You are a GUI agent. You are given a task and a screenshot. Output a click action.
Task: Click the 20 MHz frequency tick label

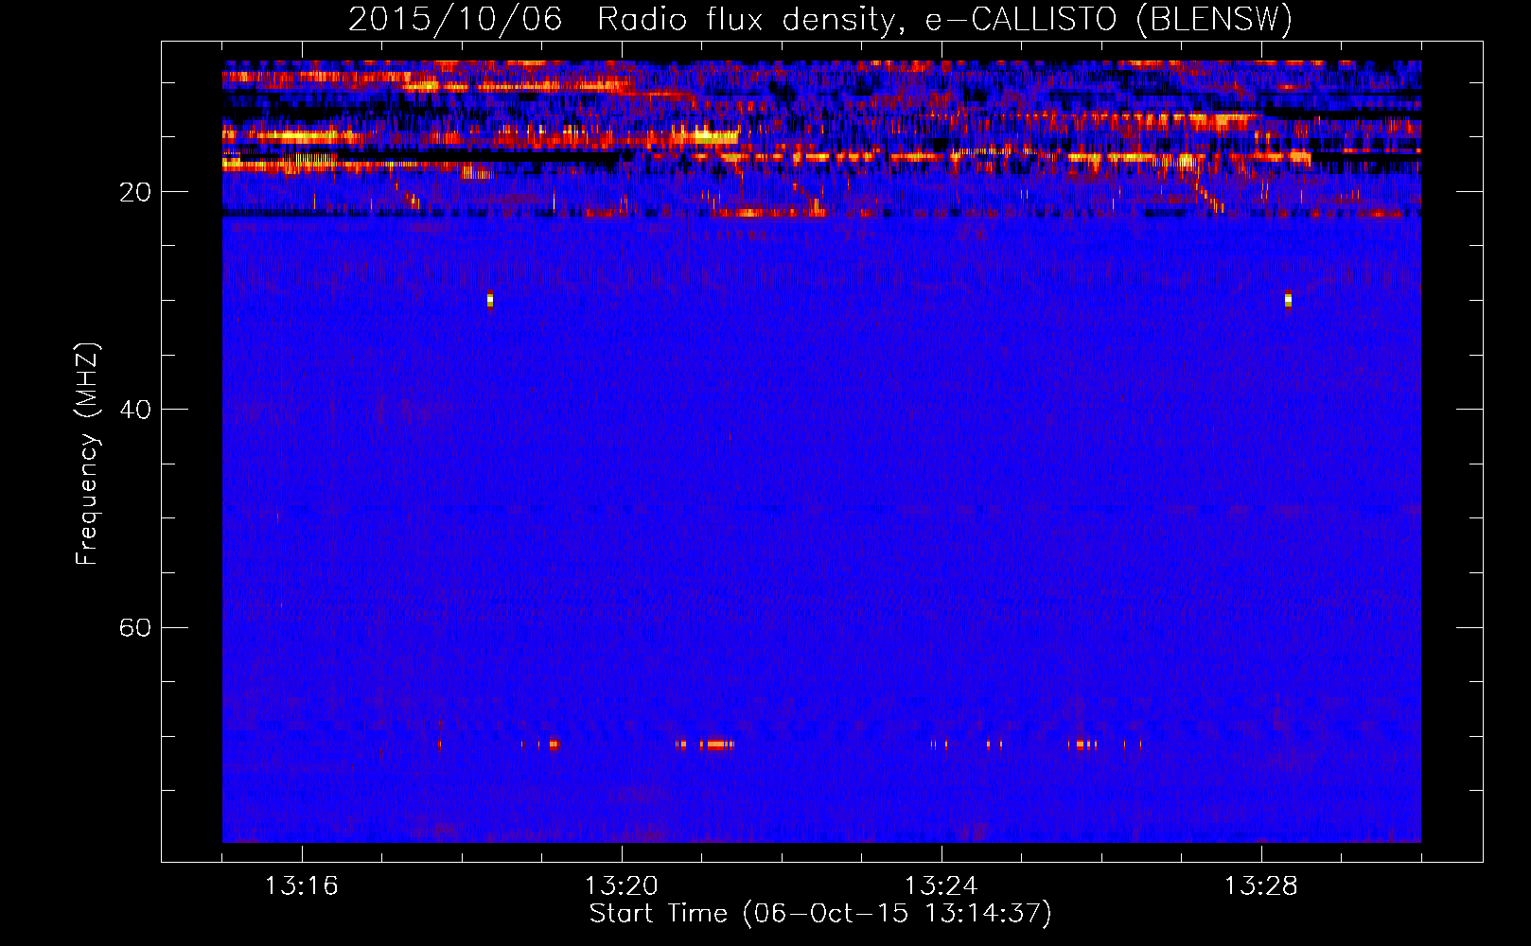134,192
